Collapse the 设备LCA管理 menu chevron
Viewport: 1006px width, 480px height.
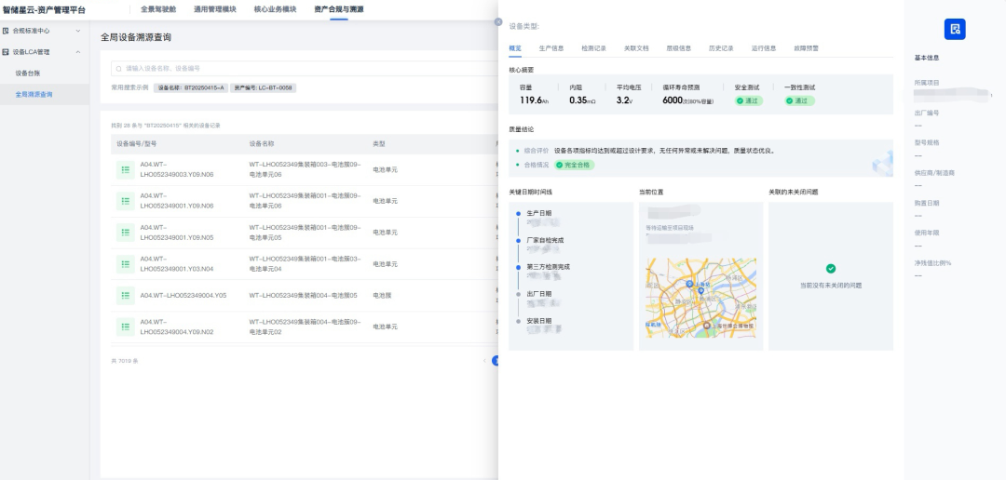[77, 52]
